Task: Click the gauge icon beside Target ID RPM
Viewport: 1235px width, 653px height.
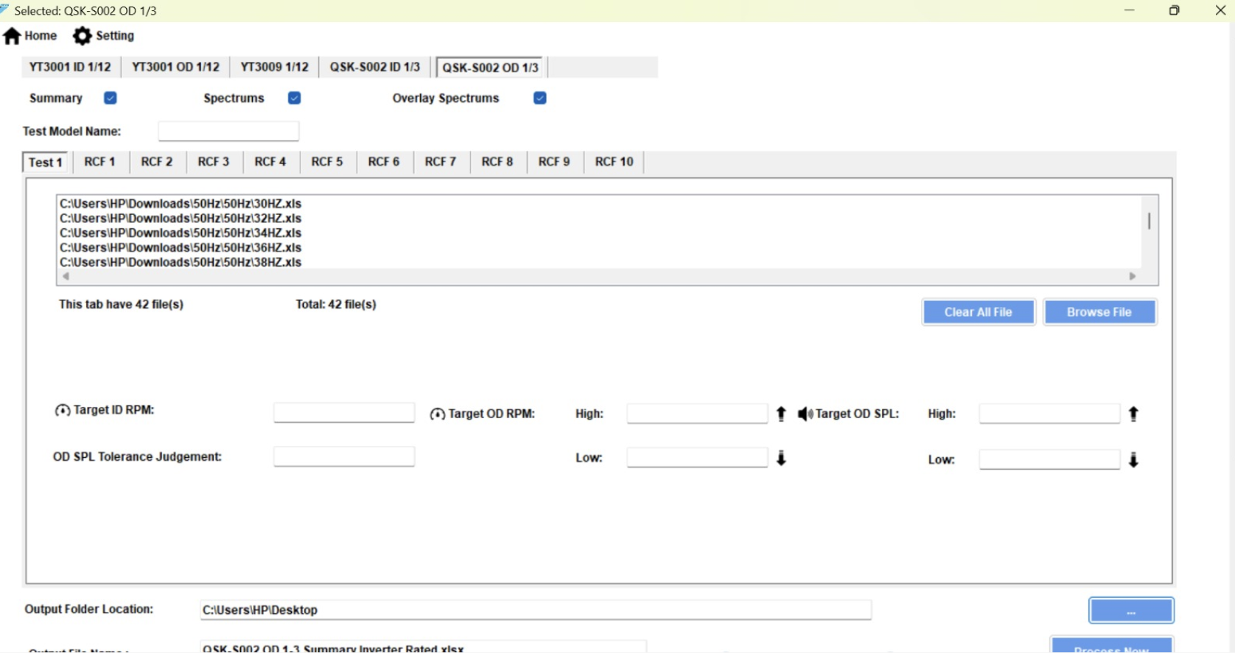Action: click(63, 411)
